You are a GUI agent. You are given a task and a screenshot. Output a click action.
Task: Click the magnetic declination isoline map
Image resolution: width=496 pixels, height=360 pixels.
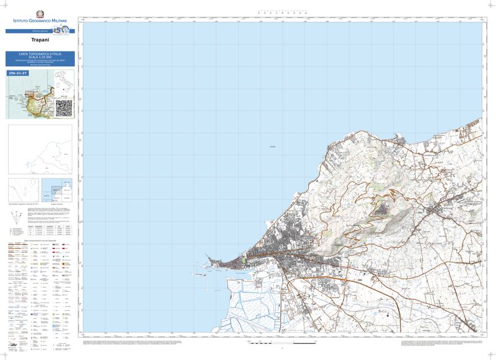23,190
